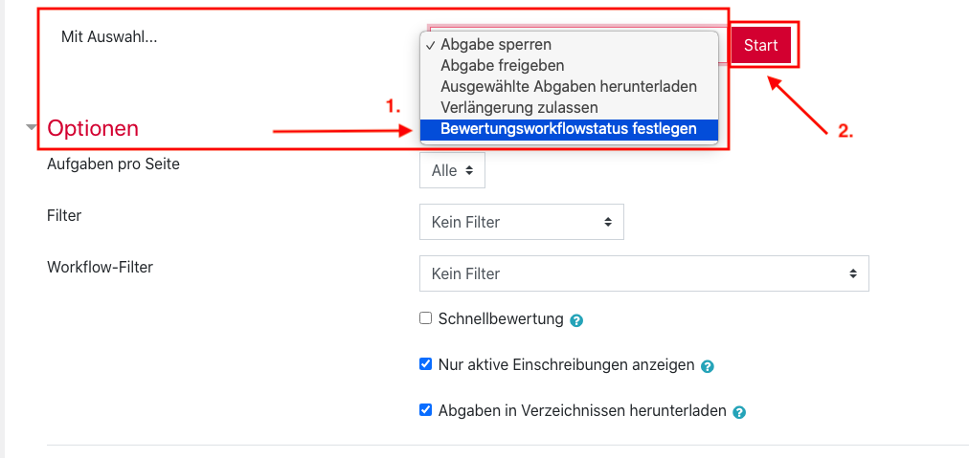Choose Abgabe freigeben option
Viewport: 969px width, 458px height.
pyautogui.click(x=502, y=66)
